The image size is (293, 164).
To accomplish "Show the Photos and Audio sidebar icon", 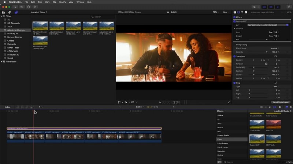I will (x=10, y=12).
